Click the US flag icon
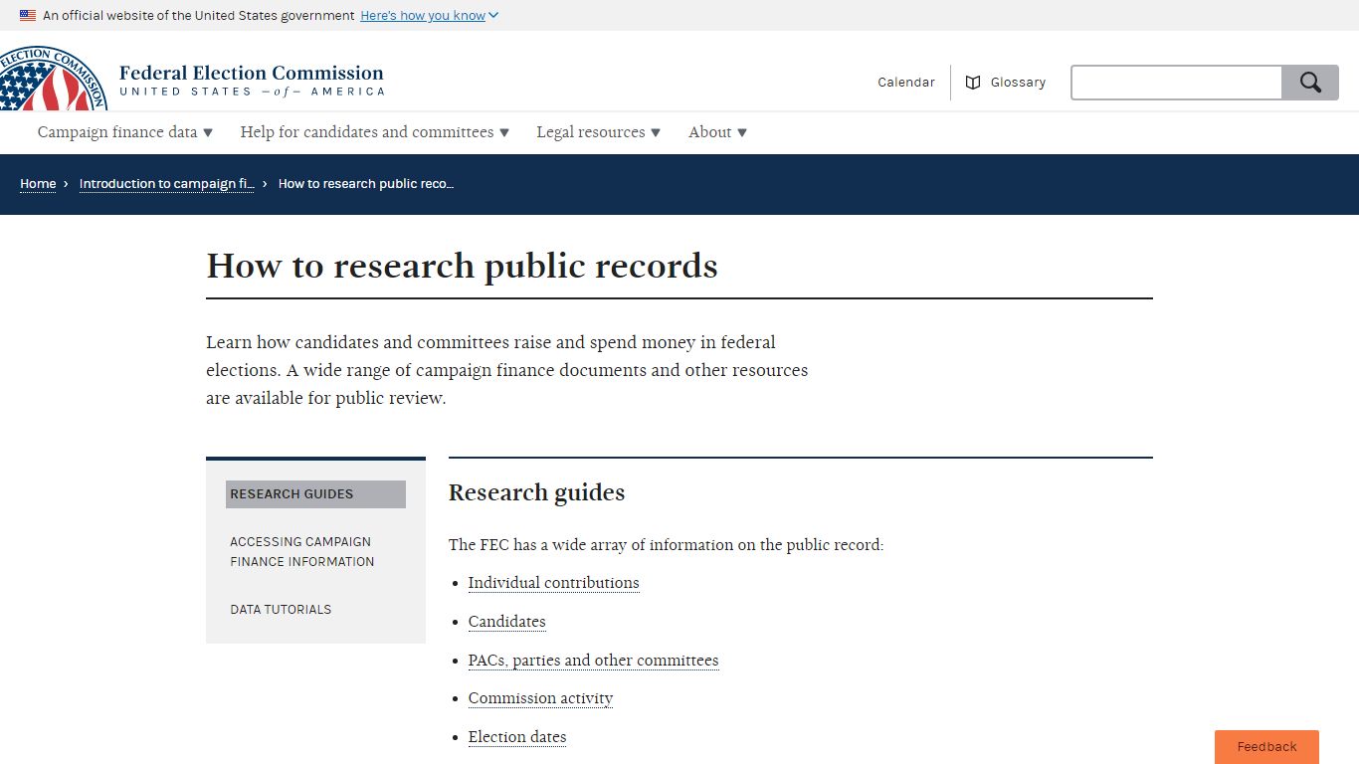This screenshot has width=1359, height=764. click(x=28, y=16)
